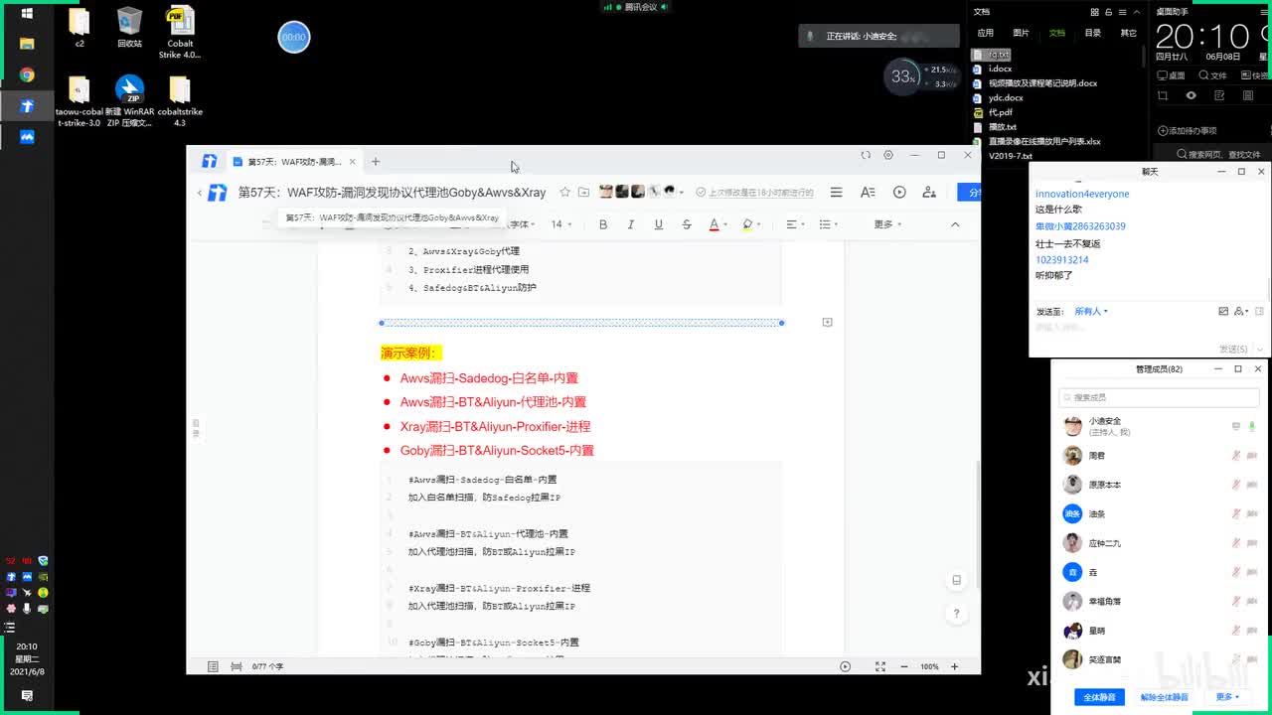Click 发送(S) button in chat
Viewport: 1272px width, 715px height.
click(1235, 349)
